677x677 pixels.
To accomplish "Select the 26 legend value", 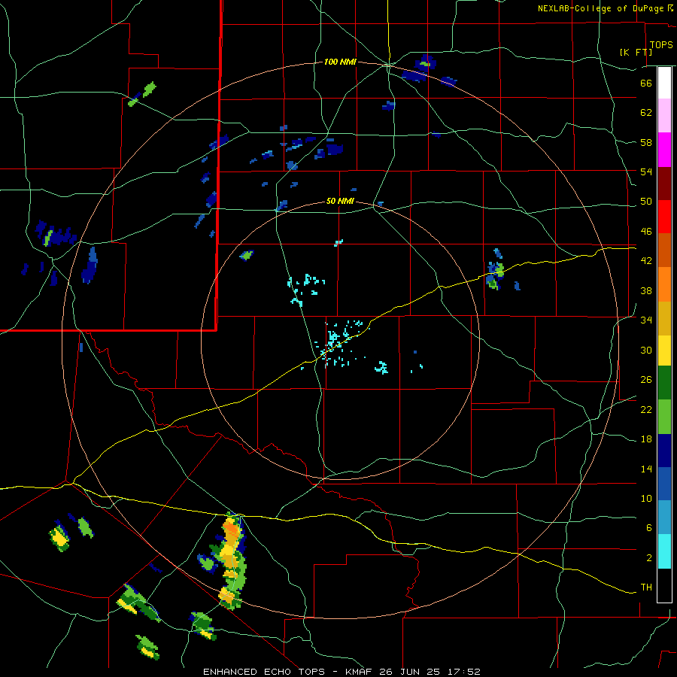I will point(646,380).
